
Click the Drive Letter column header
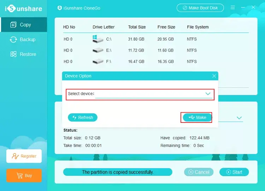104,27
